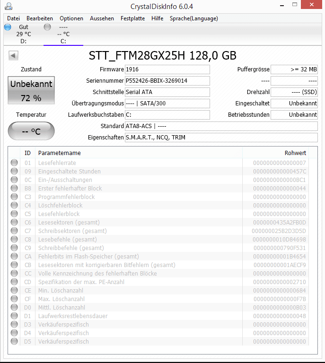The image size is (325, 363).
Task: Click the Seriennummer field P552426-BBIX-3269014
Action: click(x=167, y=81)
